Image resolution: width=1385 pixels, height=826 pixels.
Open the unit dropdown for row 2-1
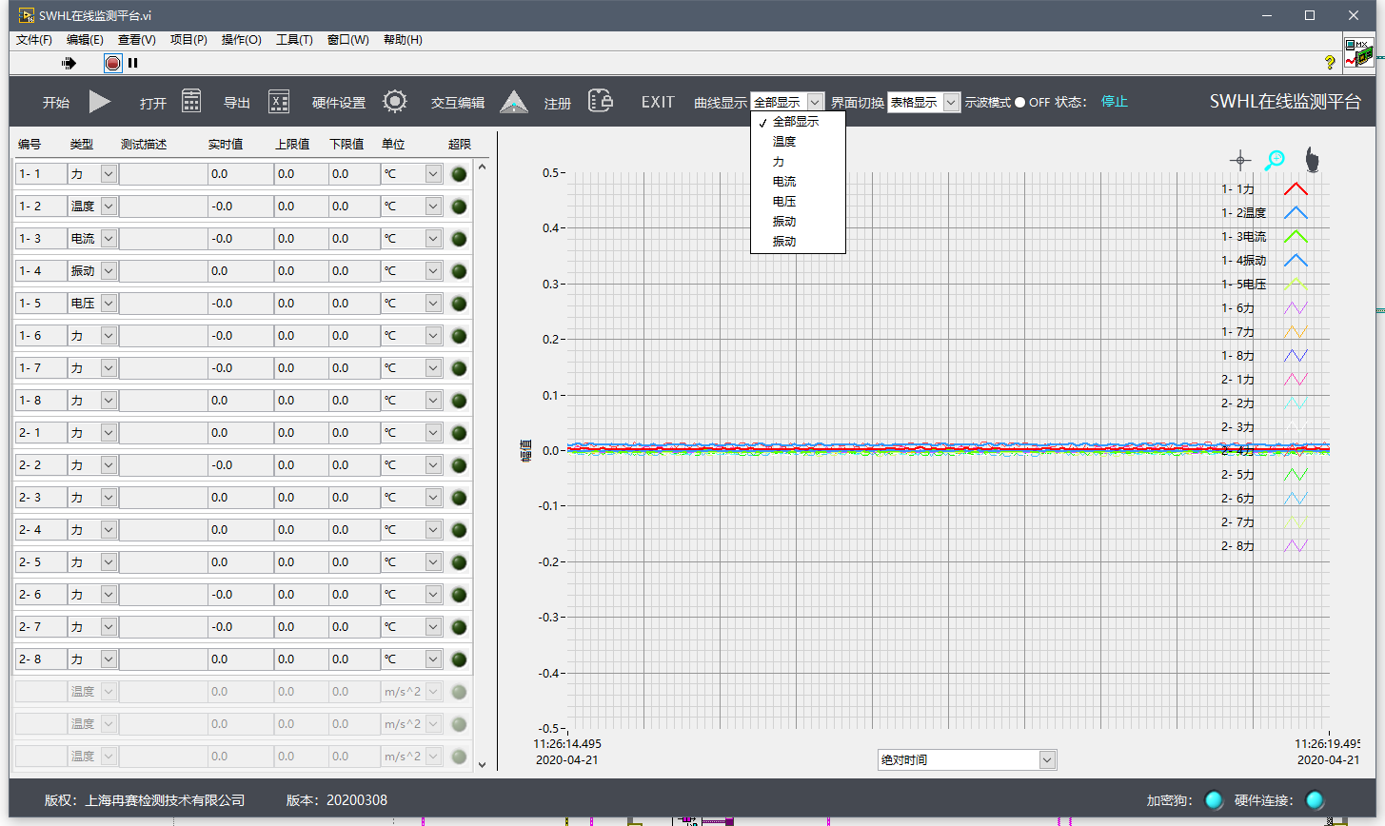pos(434,433)
